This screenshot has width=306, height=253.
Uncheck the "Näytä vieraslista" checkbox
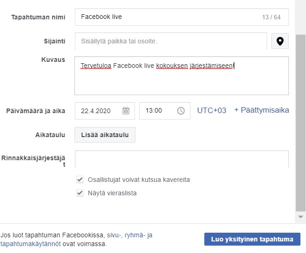pos(80,193)
